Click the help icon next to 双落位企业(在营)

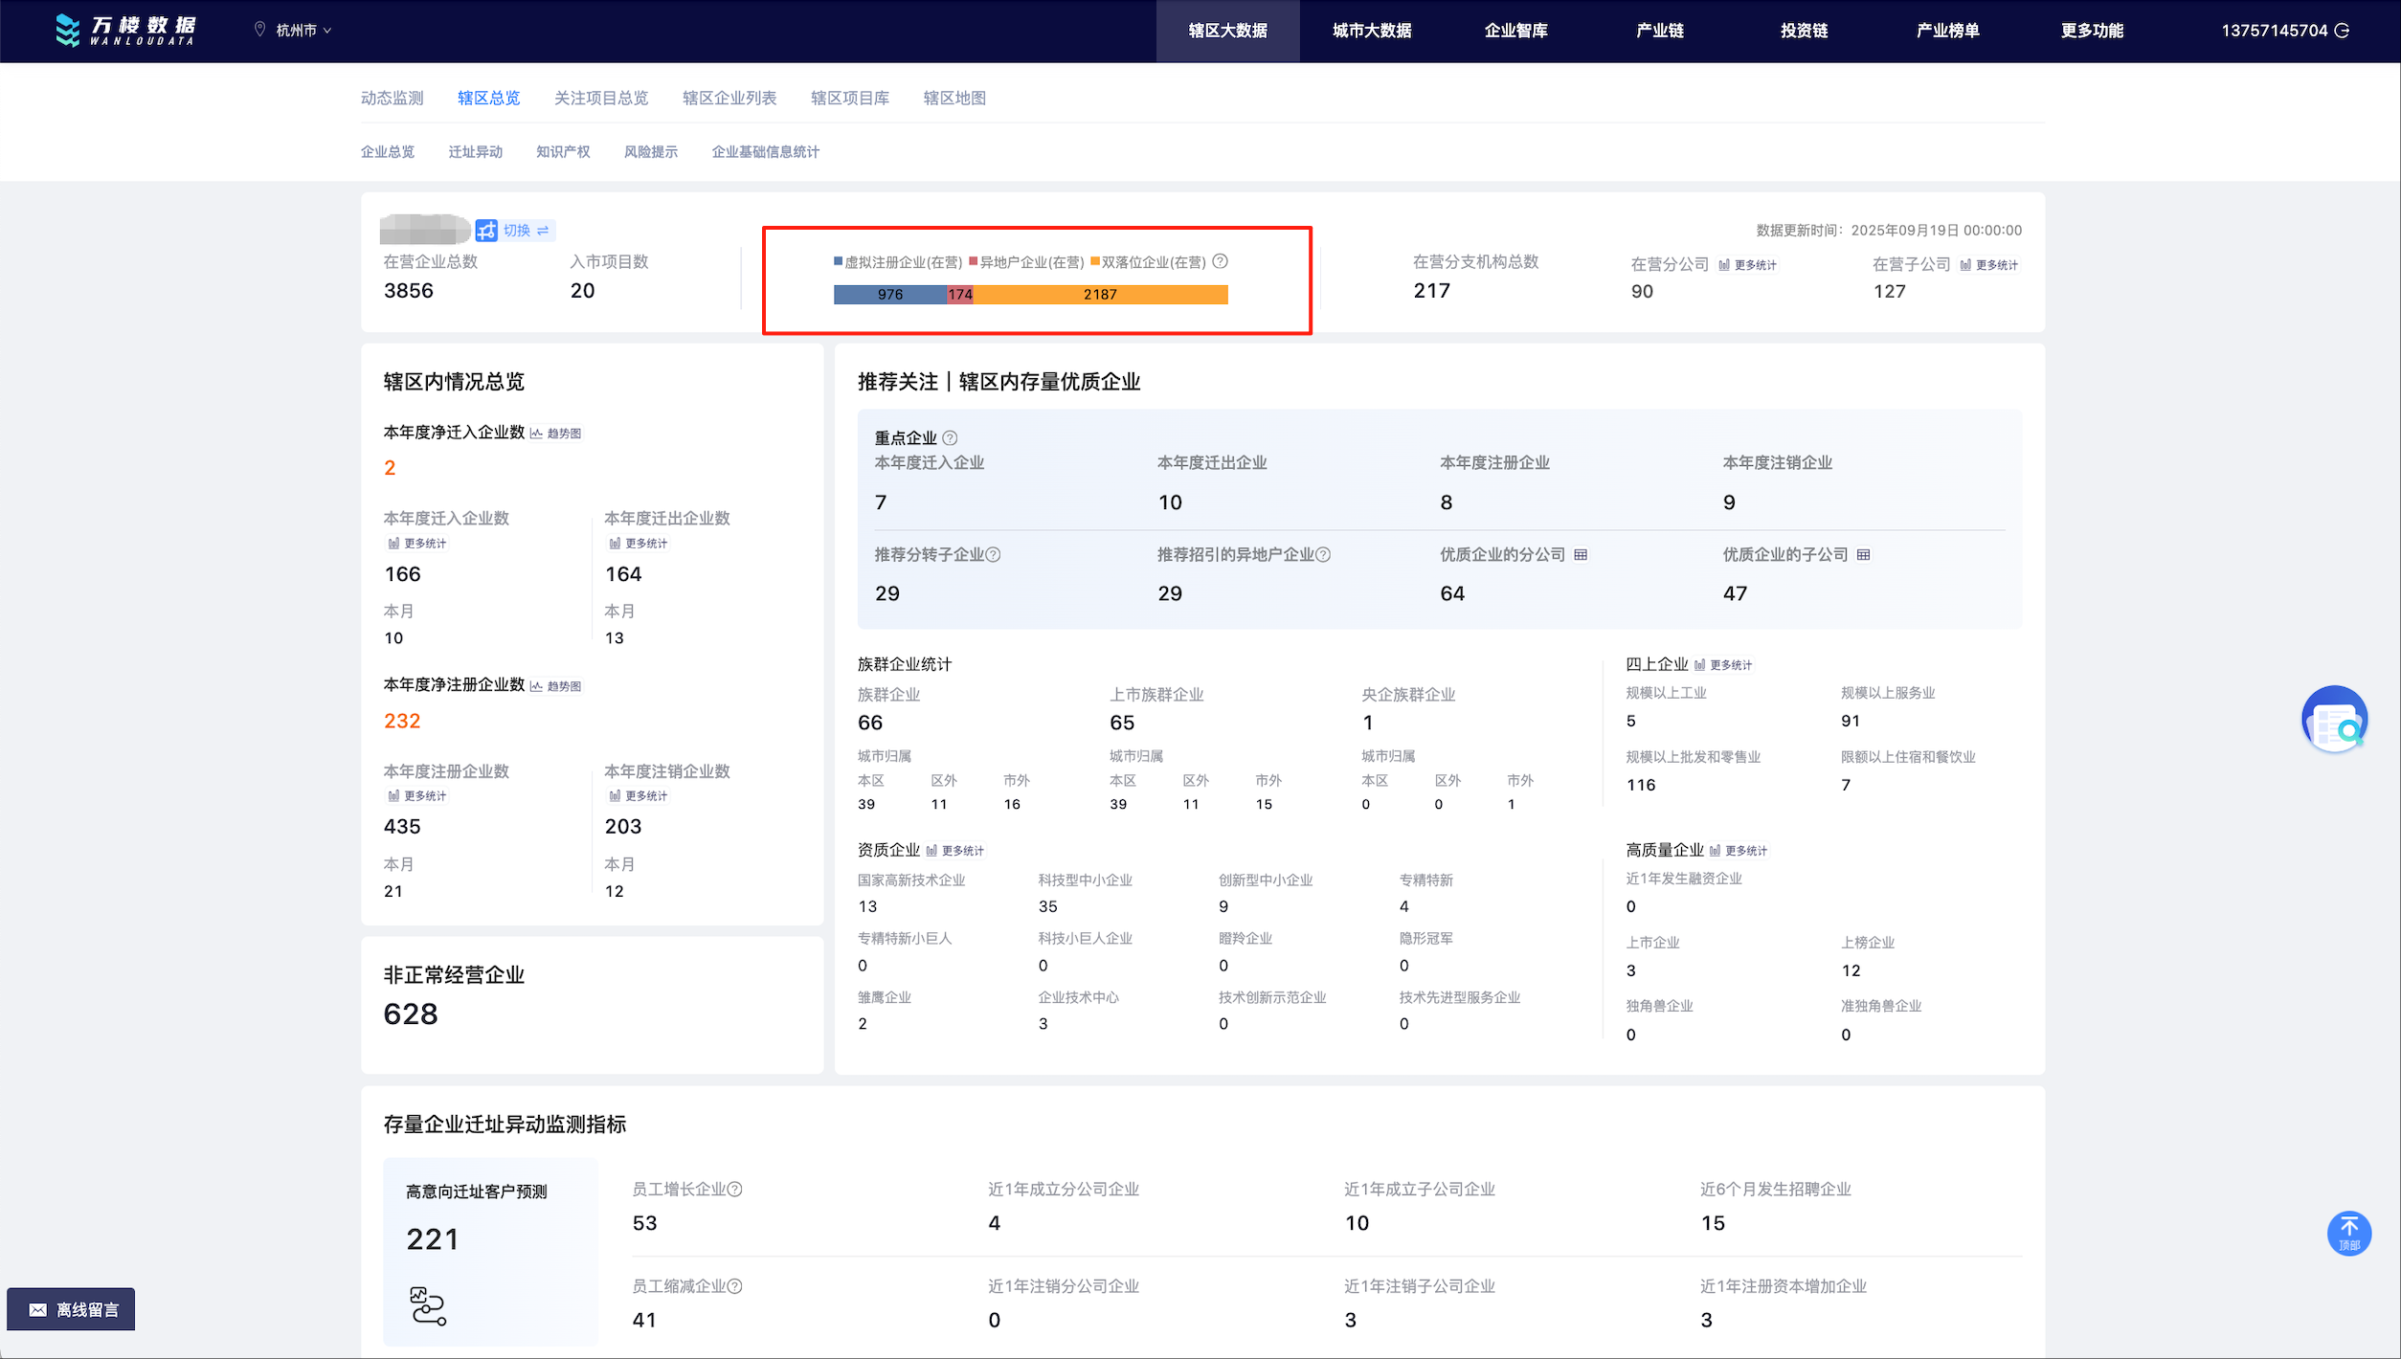click(x=1220, y=261)
